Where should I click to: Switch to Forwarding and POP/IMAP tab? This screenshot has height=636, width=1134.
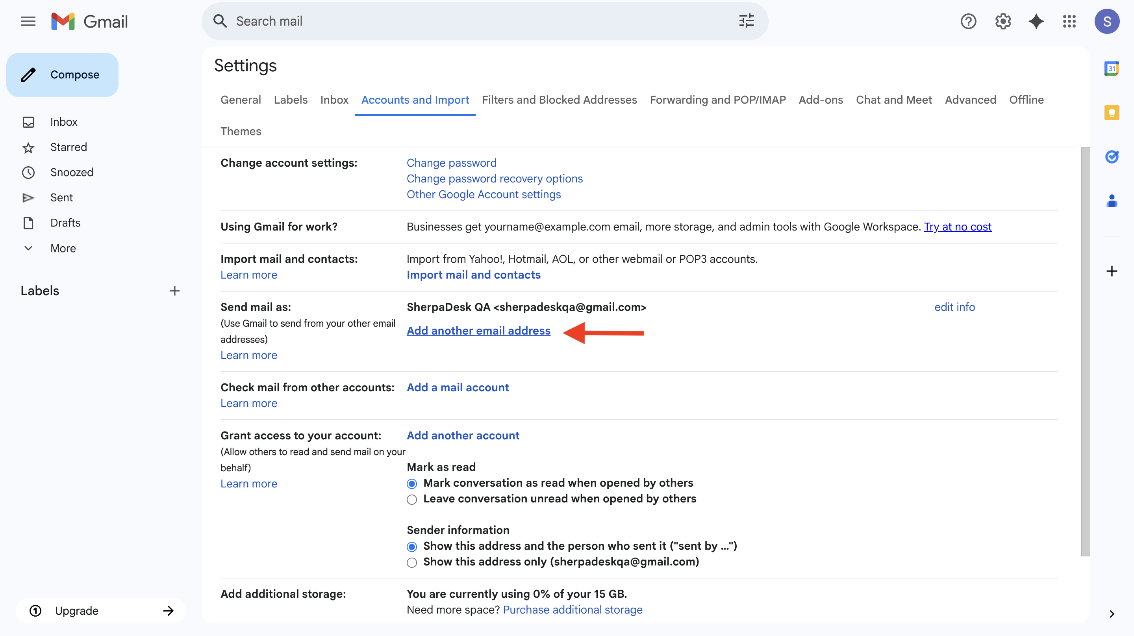[717, 100]
